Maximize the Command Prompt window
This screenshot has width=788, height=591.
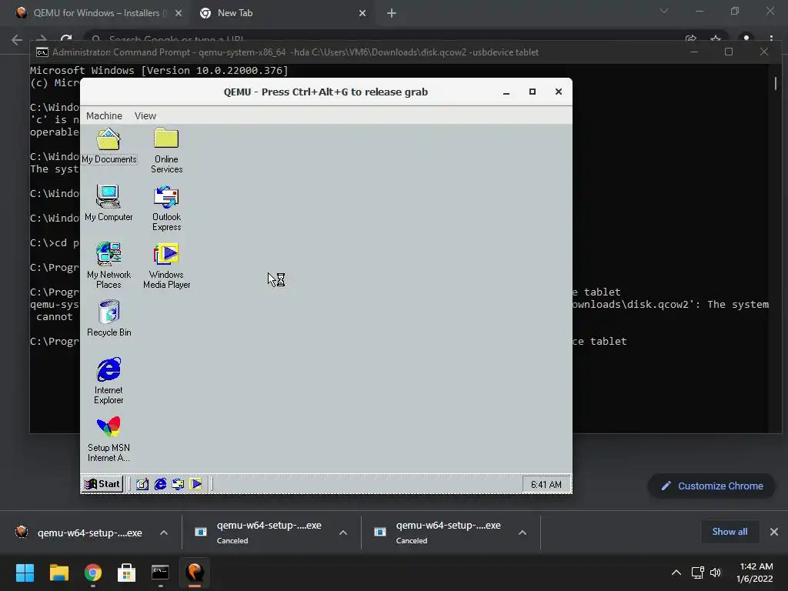[729, 52]
